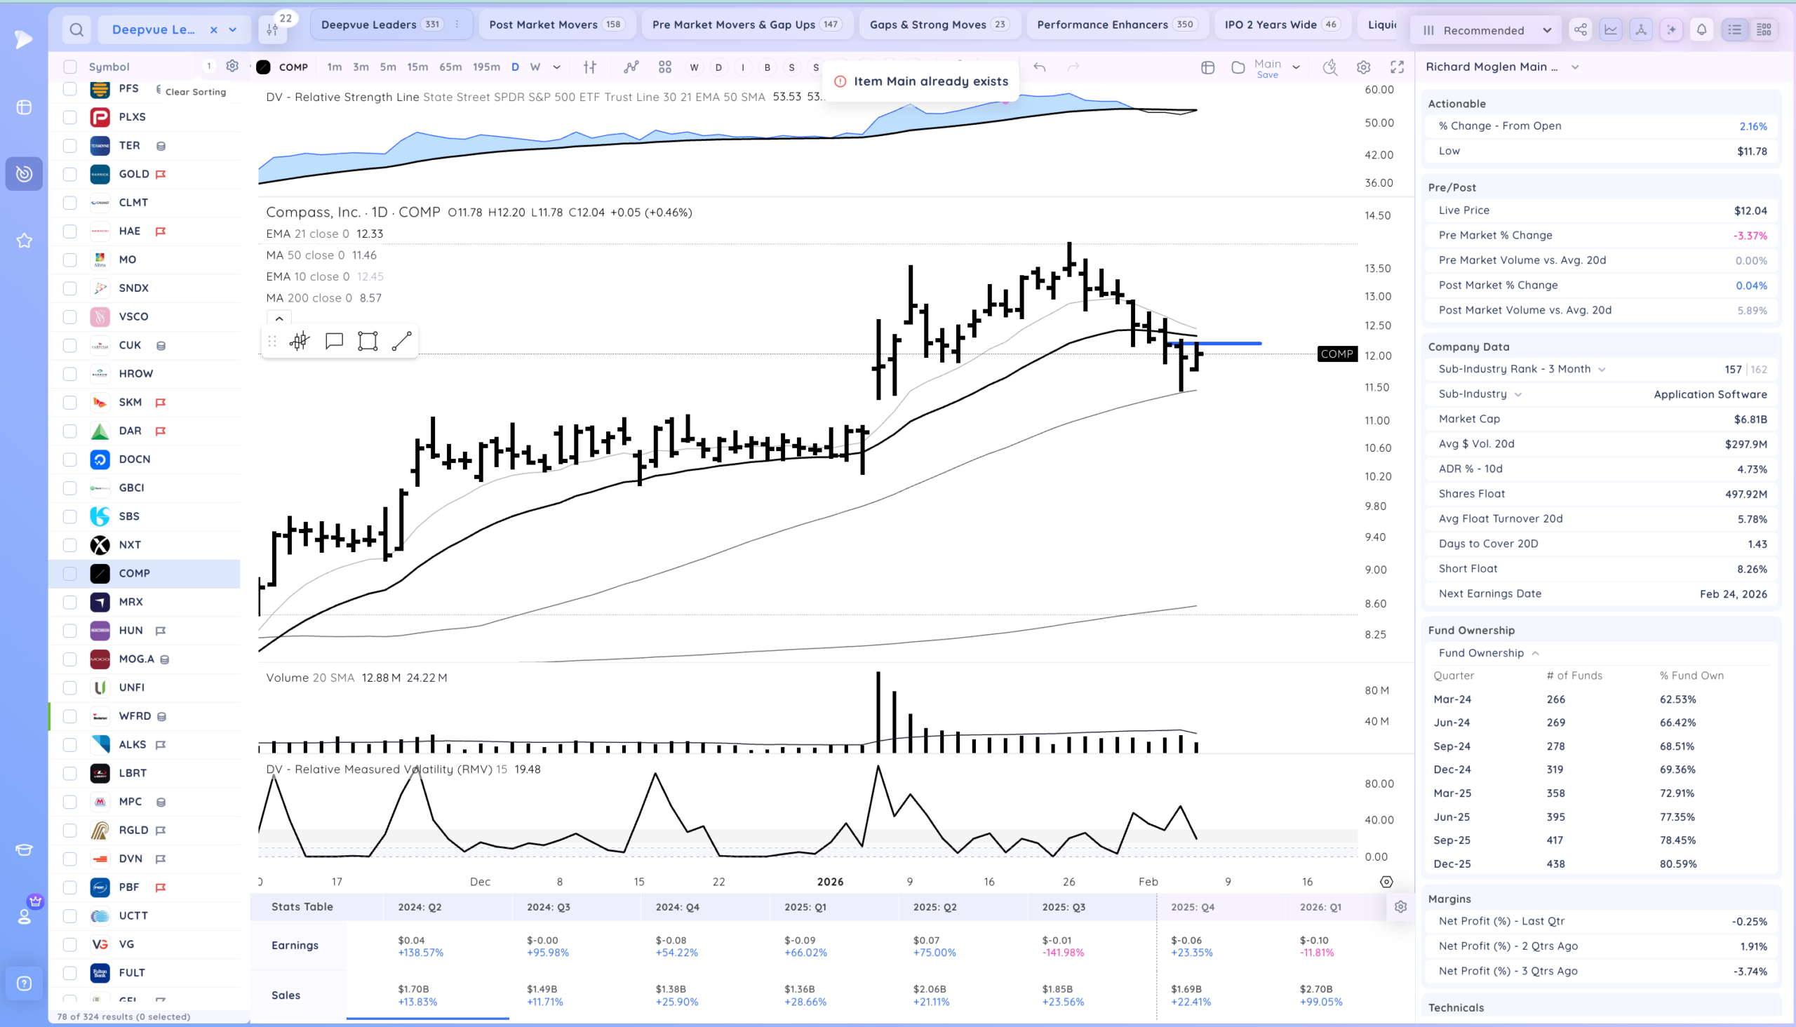Click the fullscreen chart icon
1796x1027 pixels.
click(1397, 67)
